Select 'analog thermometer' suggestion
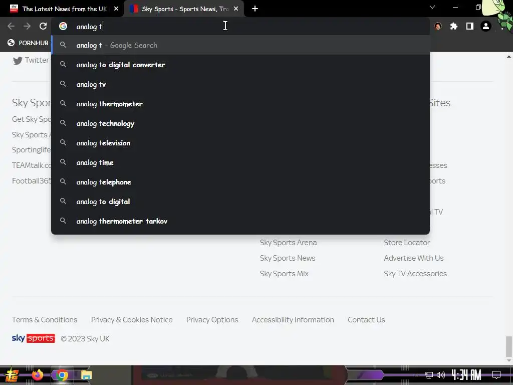The width and height of the screenshot is (513, 385). (x=240, y=104)
